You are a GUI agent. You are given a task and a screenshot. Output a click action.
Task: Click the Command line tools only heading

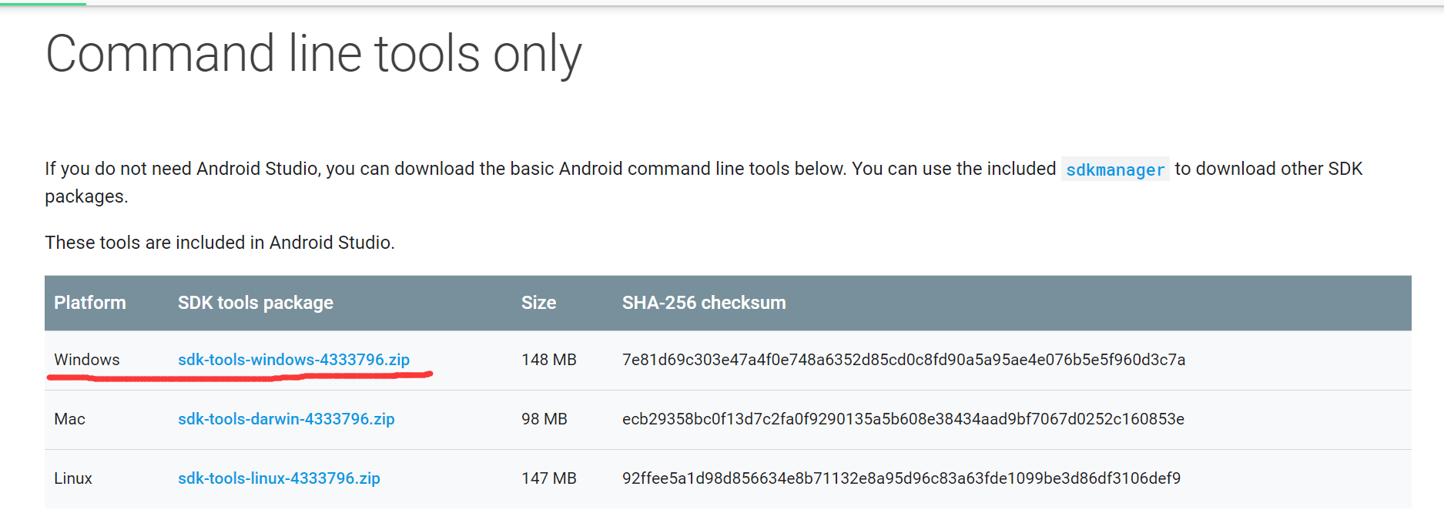click(x=313, y=54)
